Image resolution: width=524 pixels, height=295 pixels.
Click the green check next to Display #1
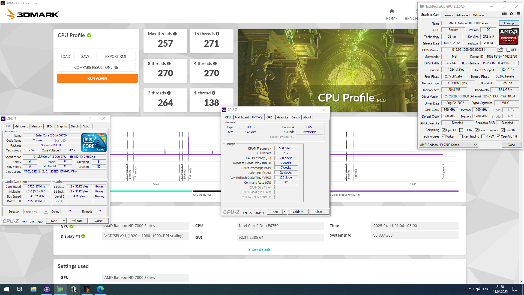point(83,236)
